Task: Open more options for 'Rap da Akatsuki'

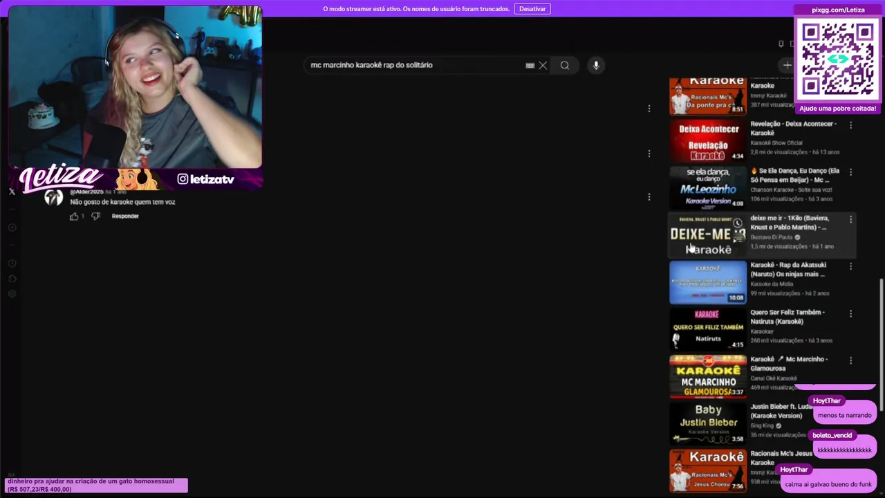Action: click(x=850, y=266)
